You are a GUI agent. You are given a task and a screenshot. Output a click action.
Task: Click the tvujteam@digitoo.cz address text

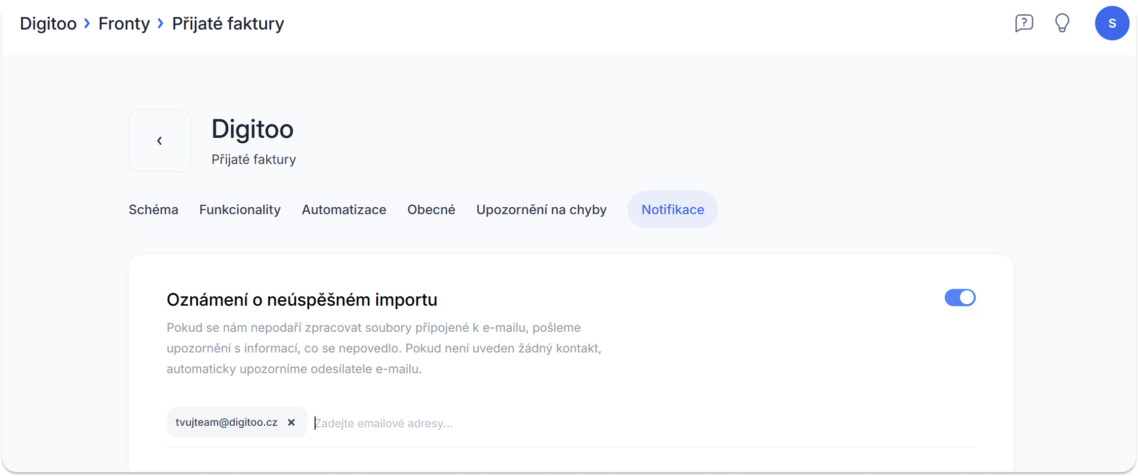[226, 422]
